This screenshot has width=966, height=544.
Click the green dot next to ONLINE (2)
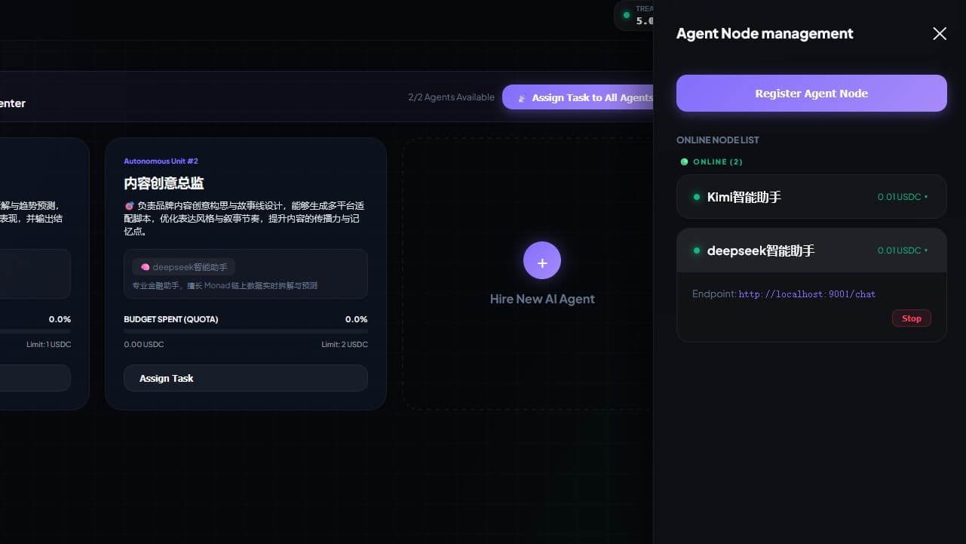[684, 161]
